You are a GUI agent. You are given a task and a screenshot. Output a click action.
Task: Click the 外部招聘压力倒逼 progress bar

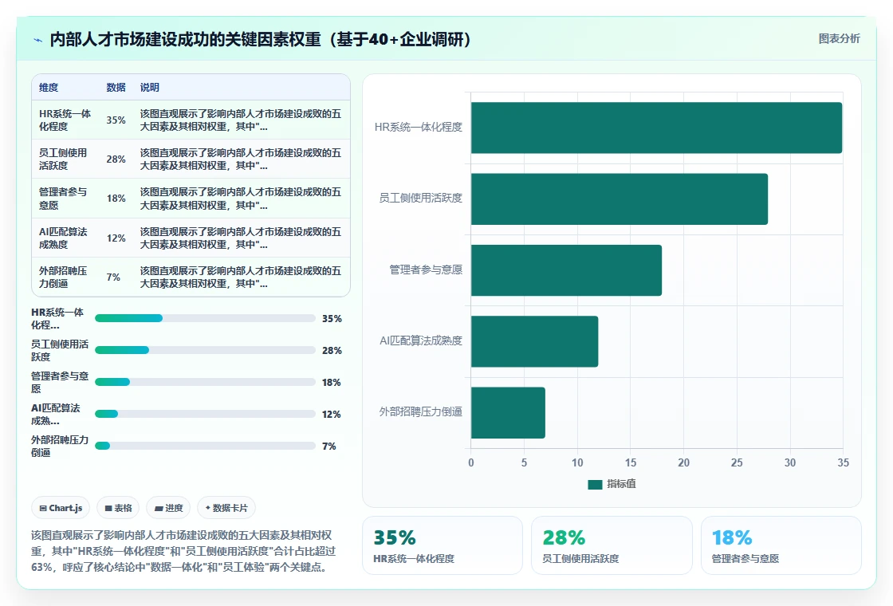coord(205,446)
